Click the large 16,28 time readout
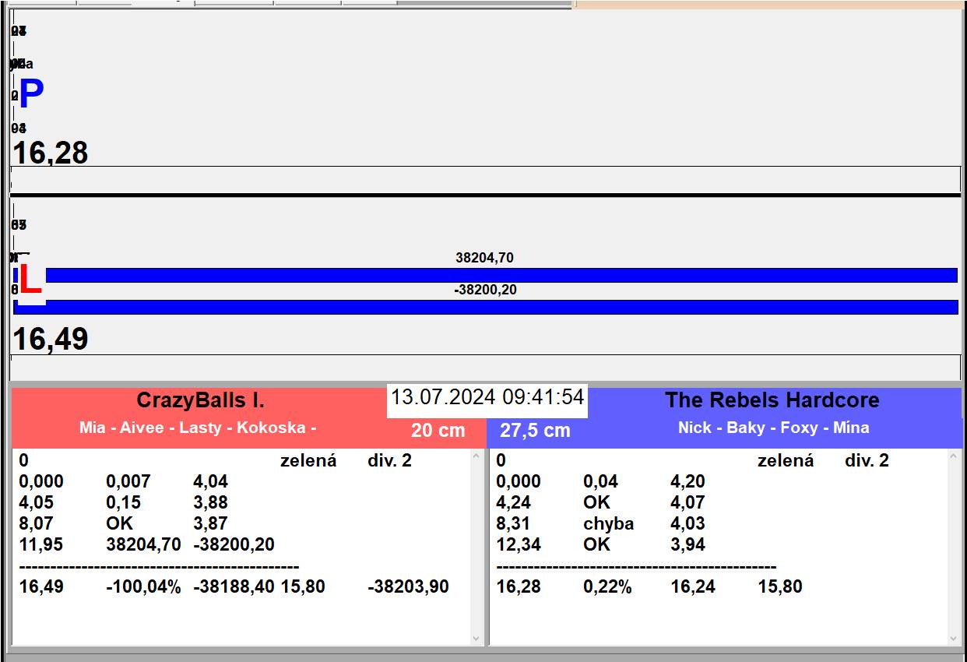Screen dimensions: 967x662 [x=51, y=153]
